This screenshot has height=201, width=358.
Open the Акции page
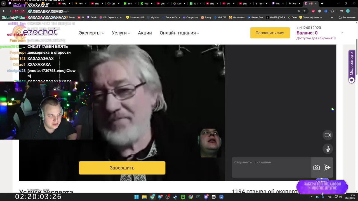pos(145,33)
